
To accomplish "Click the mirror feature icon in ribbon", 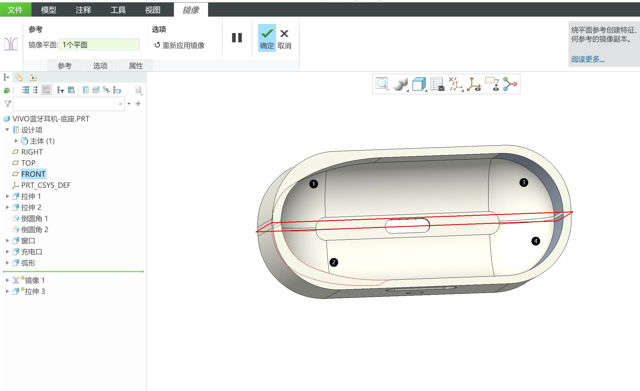I will 11,44.
